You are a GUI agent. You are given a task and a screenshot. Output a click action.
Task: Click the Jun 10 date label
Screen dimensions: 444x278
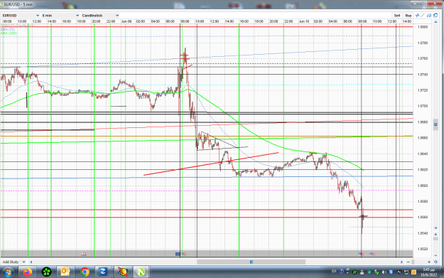pos(304,21)
